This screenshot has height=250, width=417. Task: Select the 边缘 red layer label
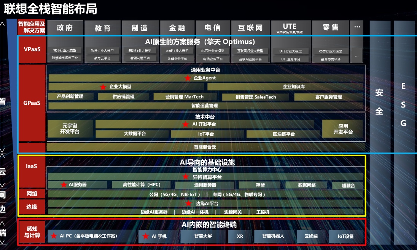[x=32, y=207]
